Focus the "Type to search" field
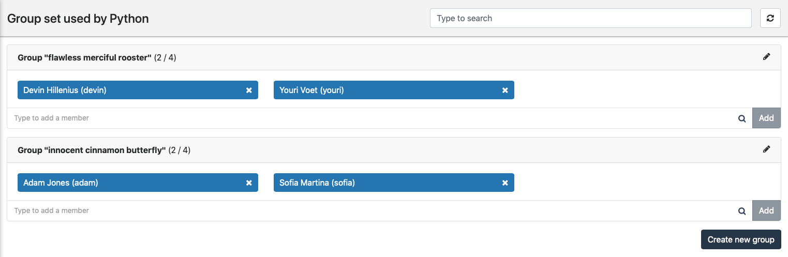This screenshot has width=788, height=257. pos(590,18)
